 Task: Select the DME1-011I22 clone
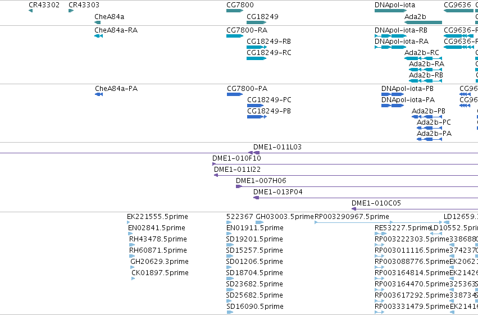pyautogui.click(x=346, y=176)
